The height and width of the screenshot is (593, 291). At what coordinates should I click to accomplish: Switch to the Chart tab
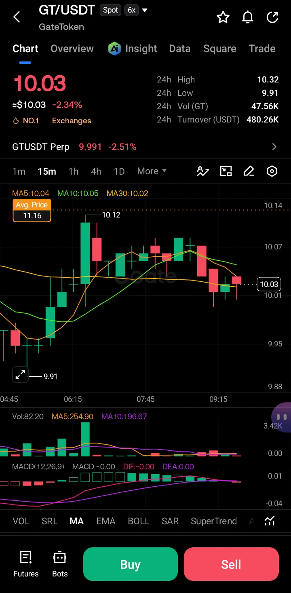point(25,49)
